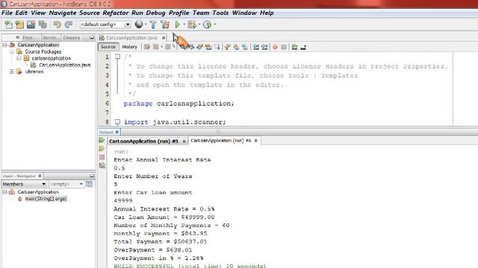Click the New File toolbar icon
The width and height of the screenshot is (478, 268).
(x=8, y=25)
